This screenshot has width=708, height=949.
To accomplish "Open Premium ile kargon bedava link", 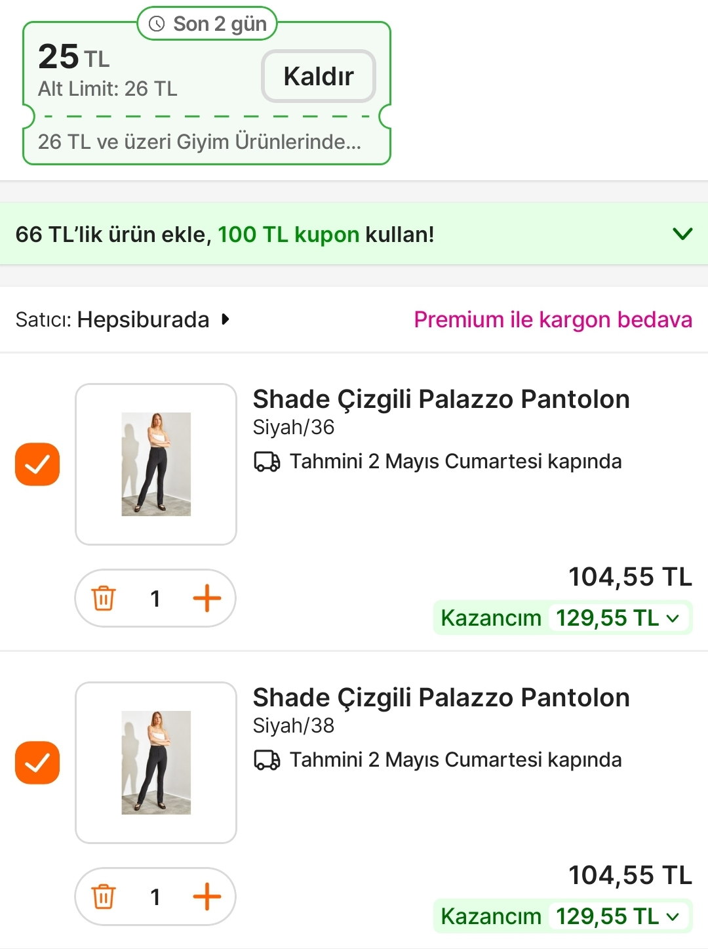I will [553, 319].
